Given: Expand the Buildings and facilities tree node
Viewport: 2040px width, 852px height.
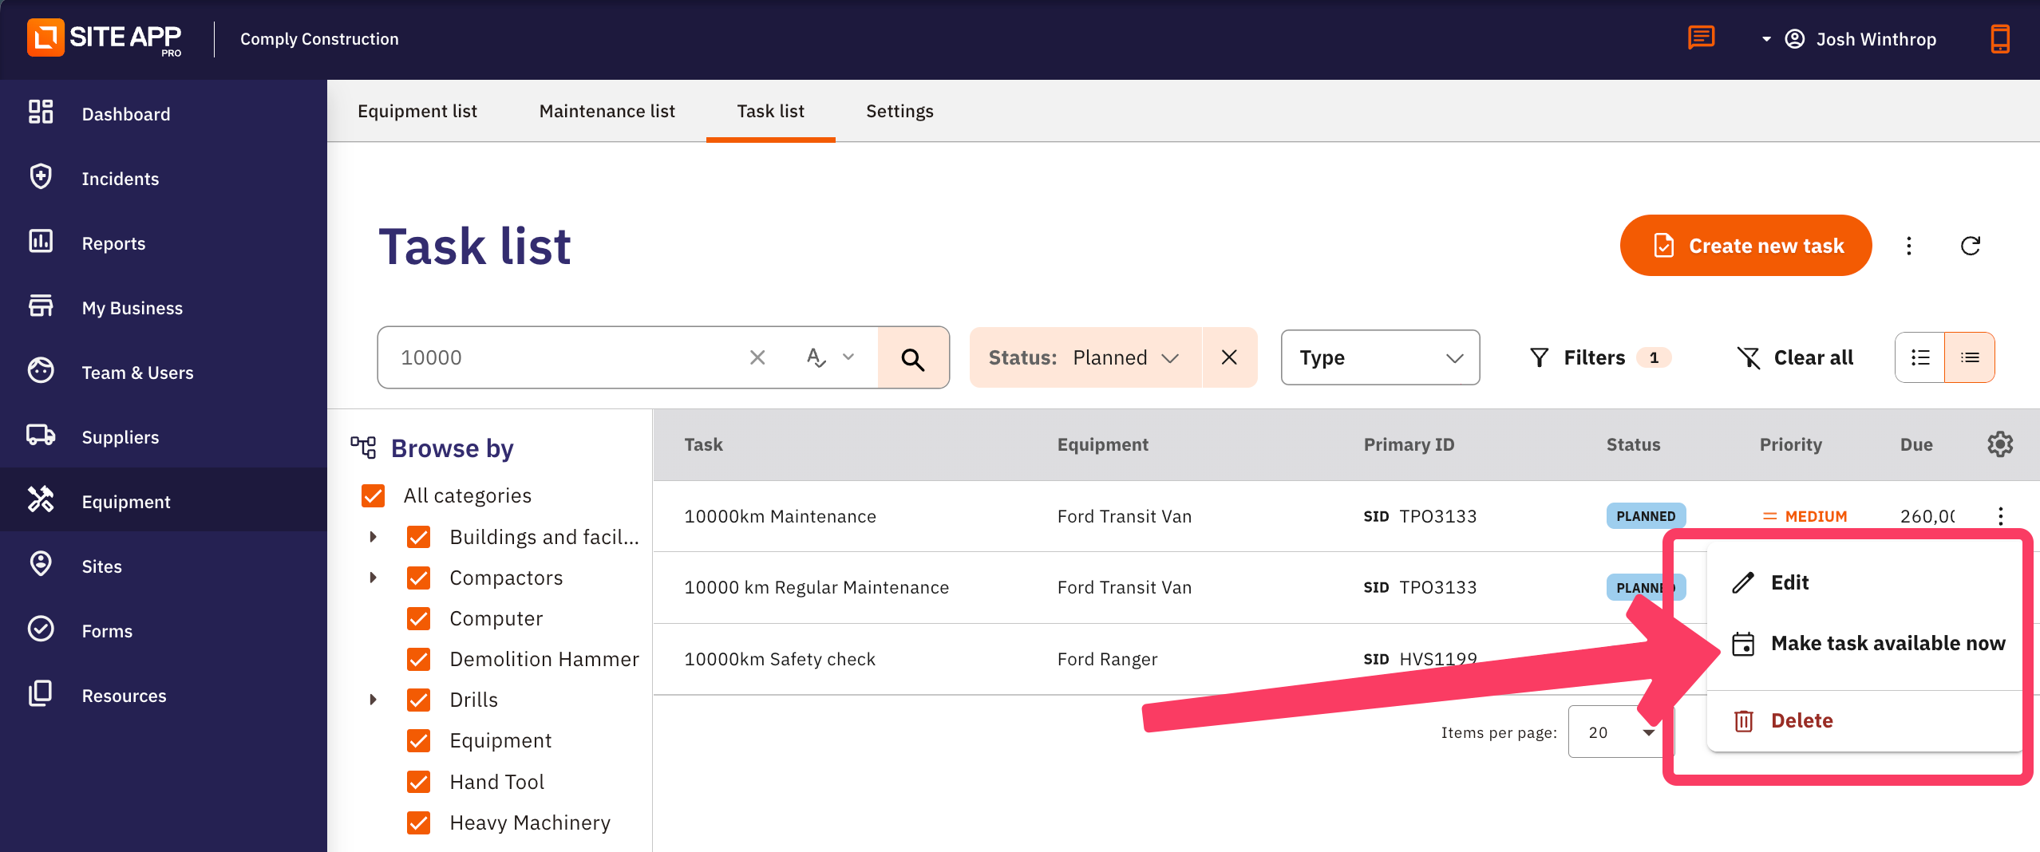Looking at the screenshot, I should [x=373, y=537].
